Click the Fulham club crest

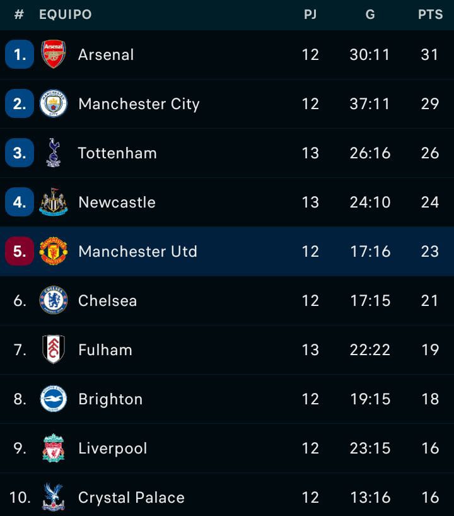coord(54,349)
